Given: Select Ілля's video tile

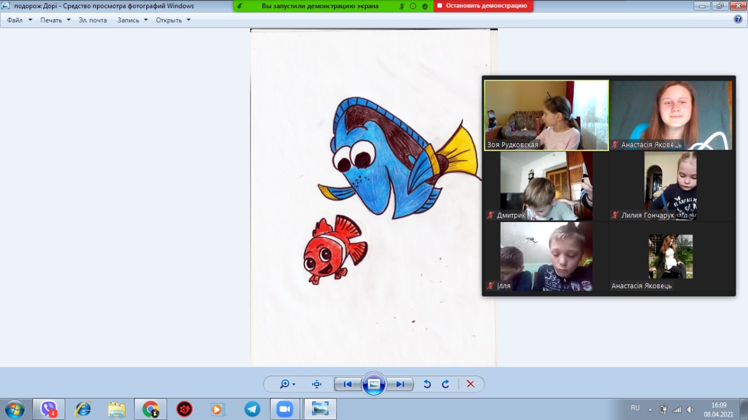Looking at the screenshot, I should click(x=546, y=256).
